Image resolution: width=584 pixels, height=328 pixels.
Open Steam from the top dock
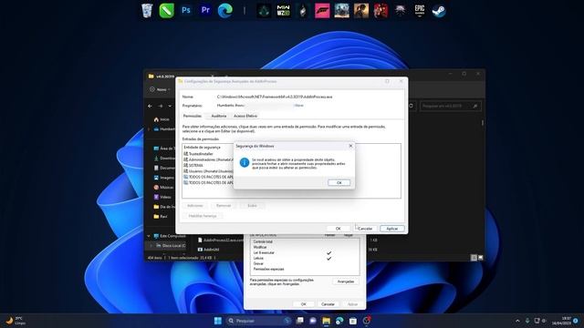(439, 11)
